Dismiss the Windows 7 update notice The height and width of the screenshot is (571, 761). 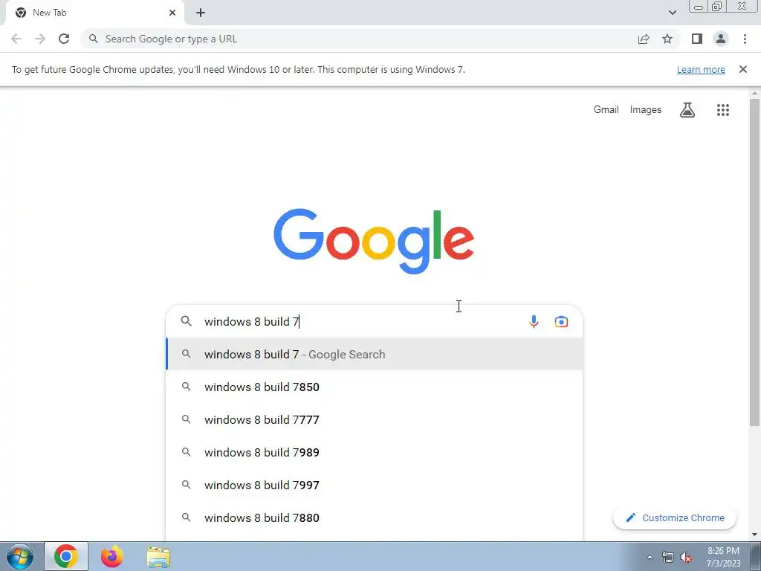[742, 69]
